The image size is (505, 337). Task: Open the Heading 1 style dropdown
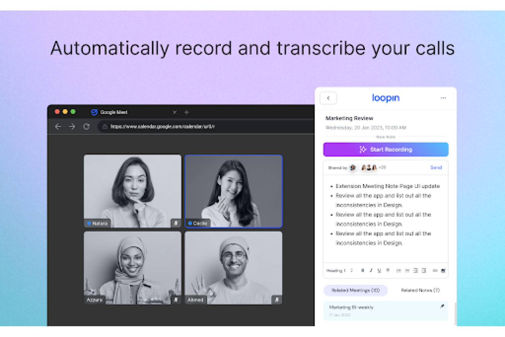pos(340,271)
